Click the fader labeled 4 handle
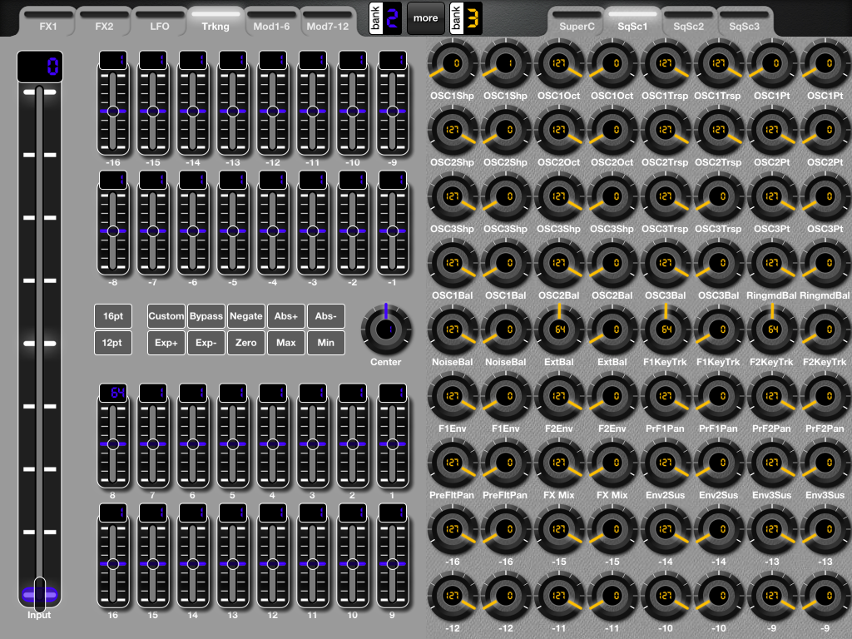Screen dimensions: 852x639 [273, 444]
